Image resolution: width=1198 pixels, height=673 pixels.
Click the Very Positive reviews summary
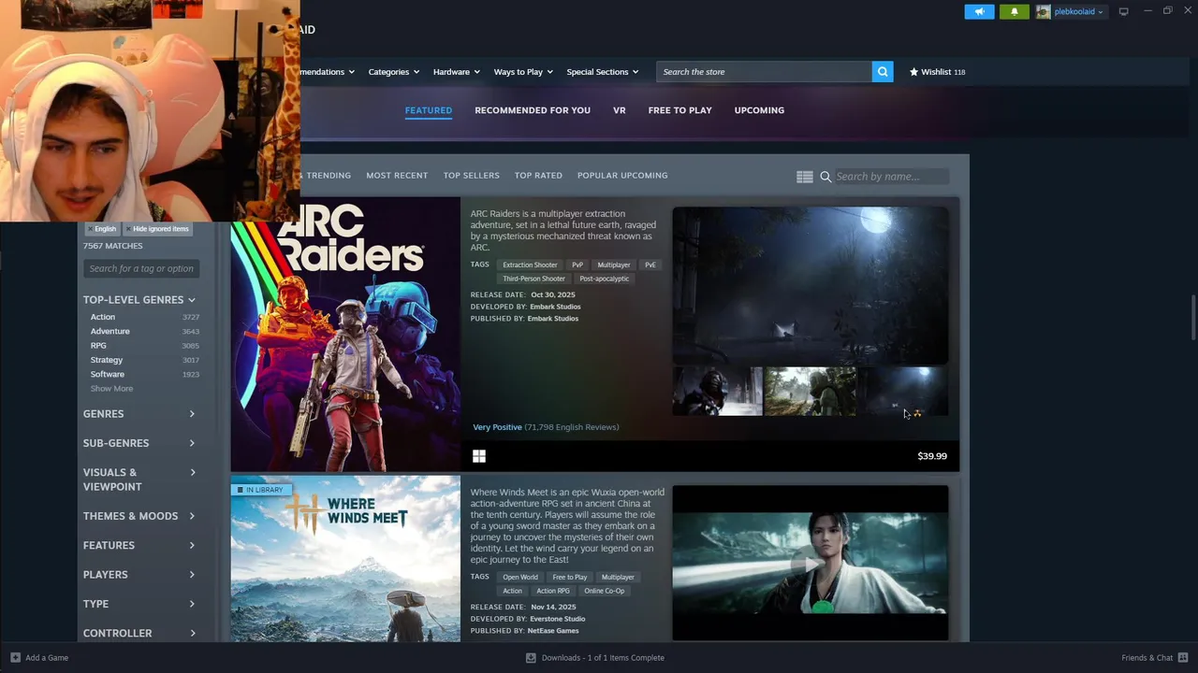546,427
